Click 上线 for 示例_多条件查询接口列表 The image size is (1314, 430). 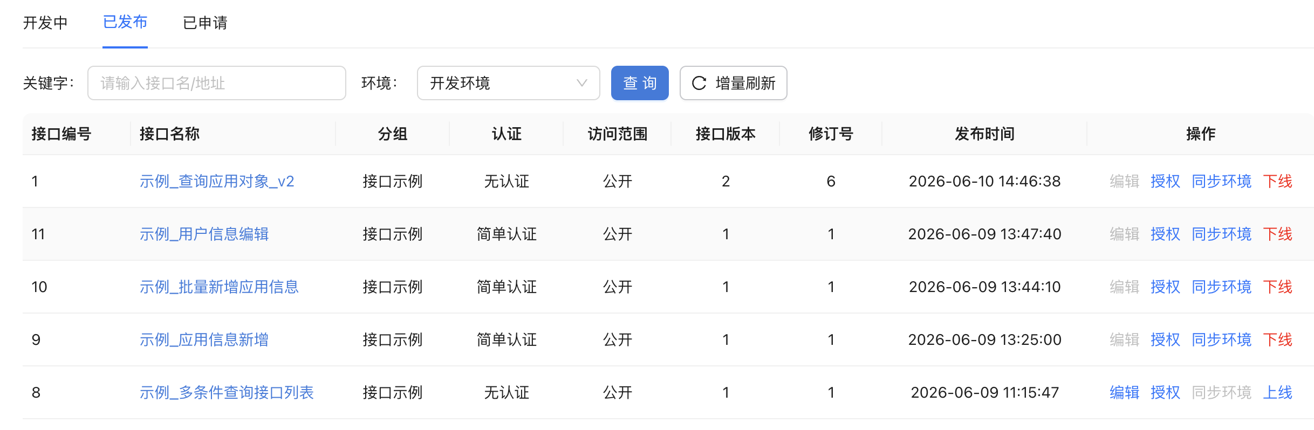[x=1277, y=392]
